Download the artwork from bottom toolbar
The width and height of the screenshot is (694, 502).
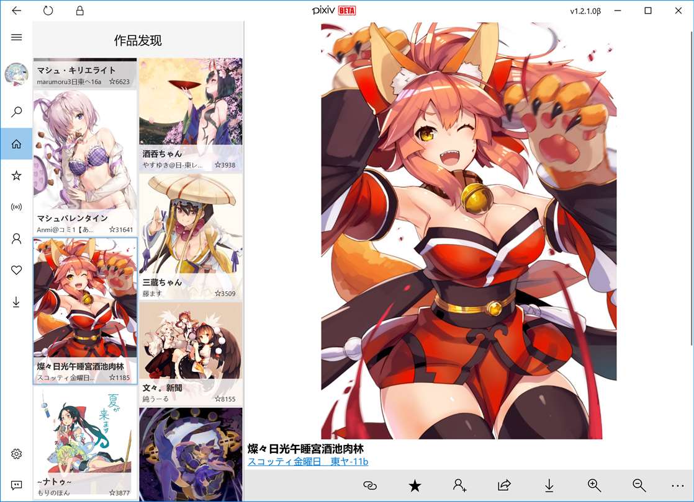coord(549,486)
